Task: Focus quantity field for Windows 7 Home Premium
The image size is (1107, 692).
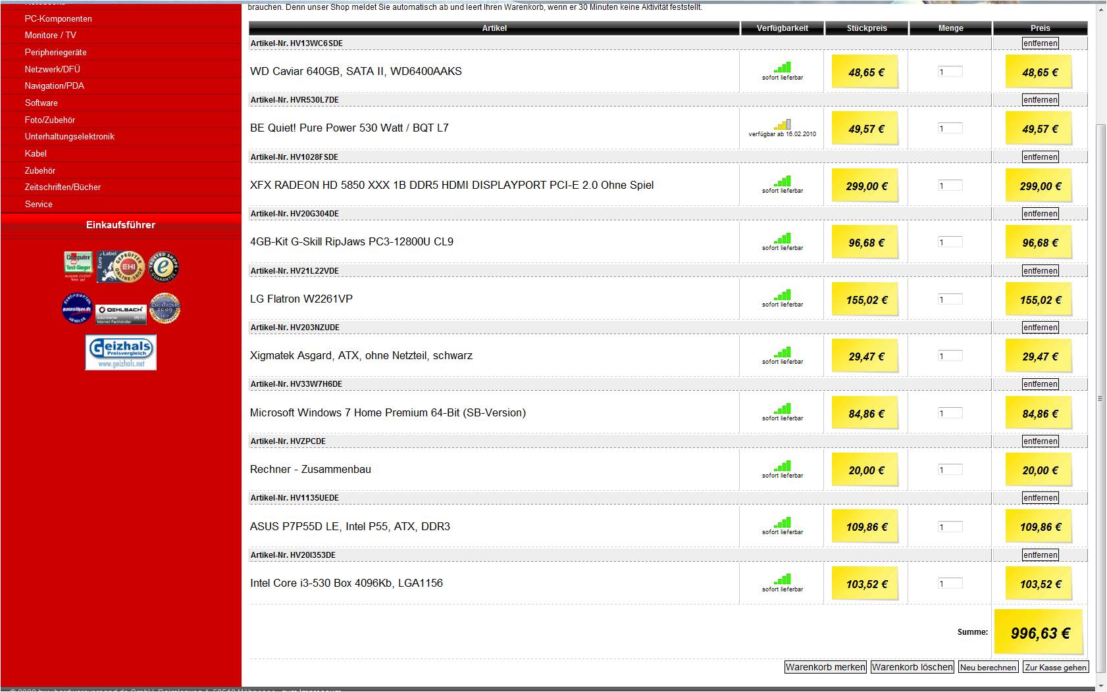Action: [950, 413]
